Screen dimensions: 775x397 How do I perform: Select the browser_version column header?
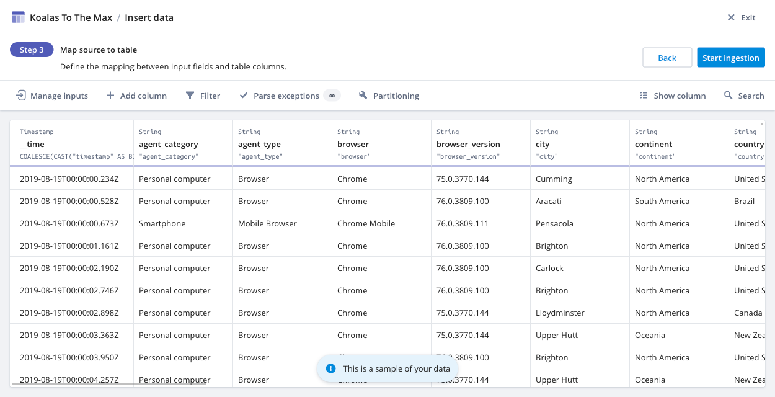480,143
